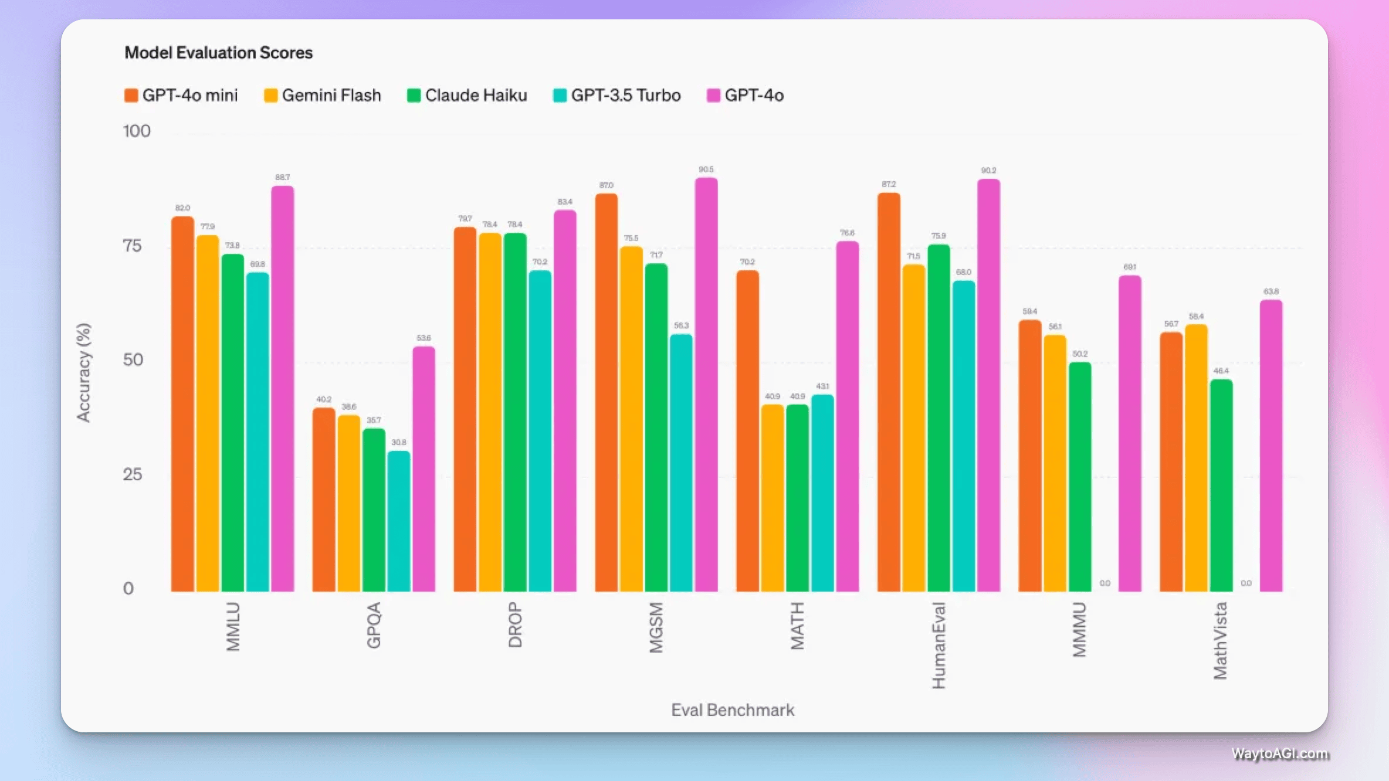Click the yellow Gemini Flash bar in MMMU

[x=1055, y=463]
